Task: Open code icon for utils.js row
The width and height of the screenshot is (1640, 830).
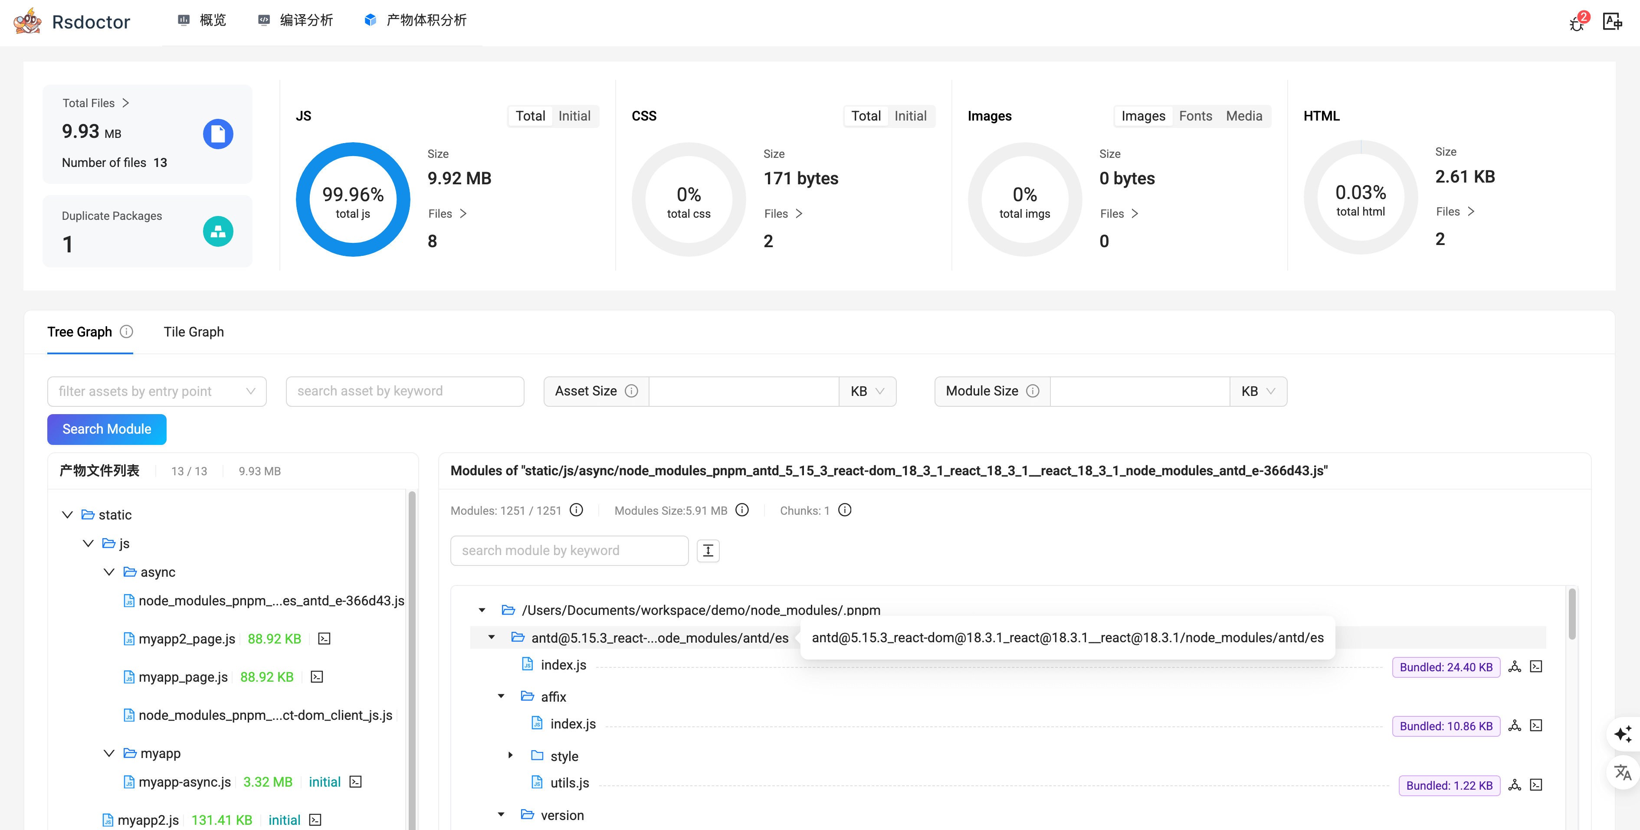Action: pyautogui.click(x=1536, y=785)
